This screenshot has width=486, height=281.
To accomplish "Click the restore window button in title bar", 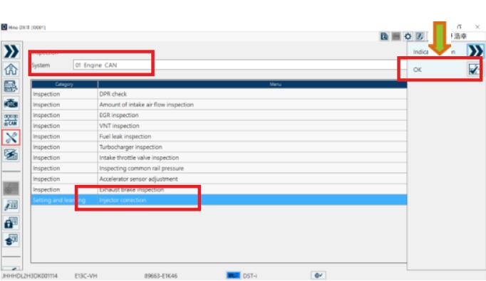I will (x=460, y=27).
